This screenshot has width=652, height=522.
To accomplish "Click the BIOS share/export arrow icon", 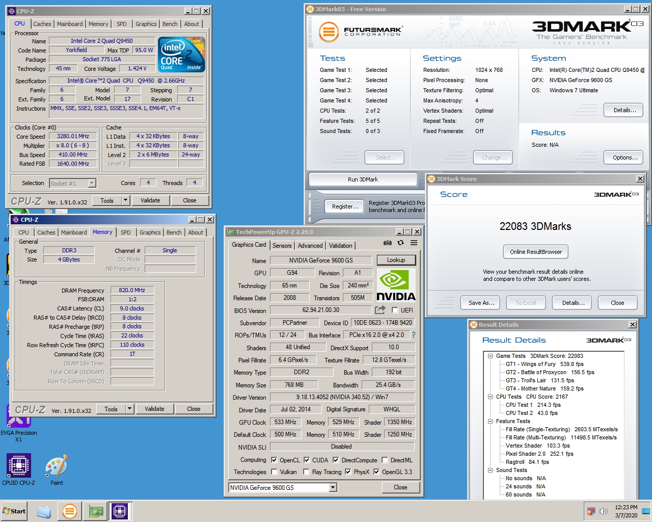I will click(x=380, y=310).
